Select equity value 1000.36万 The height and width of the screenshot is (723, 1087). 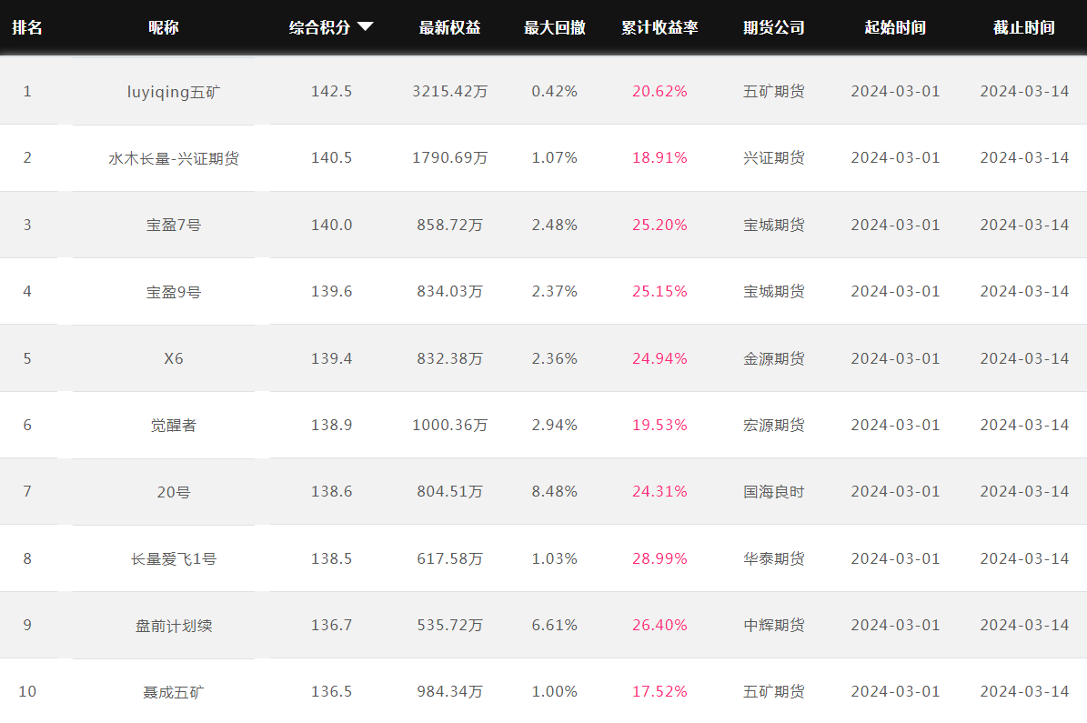tap(450, 425)
